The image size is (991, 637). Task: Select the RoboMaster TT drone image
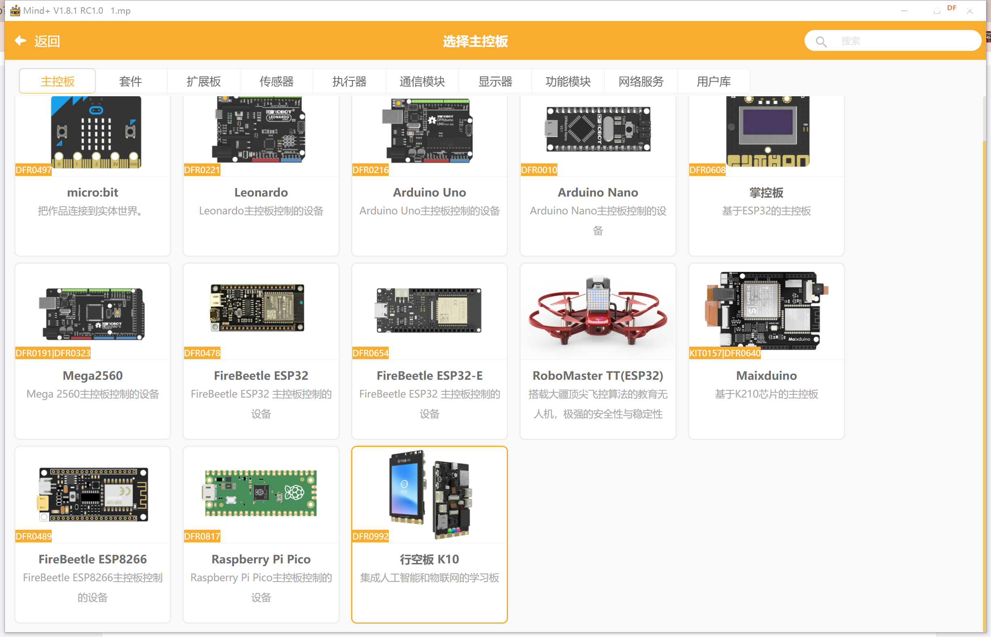click(x=598, y=311)
